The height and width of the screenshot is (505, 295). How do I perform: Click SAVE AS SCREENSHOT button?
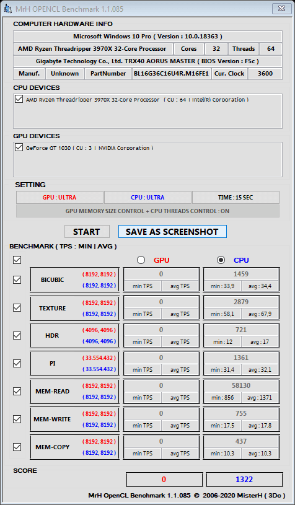pos(172,232)
